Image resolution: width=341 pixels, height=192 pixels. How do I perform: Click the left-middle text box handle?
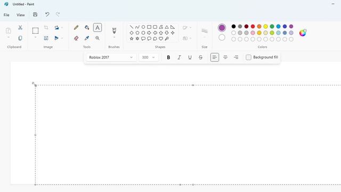(36, 135)
